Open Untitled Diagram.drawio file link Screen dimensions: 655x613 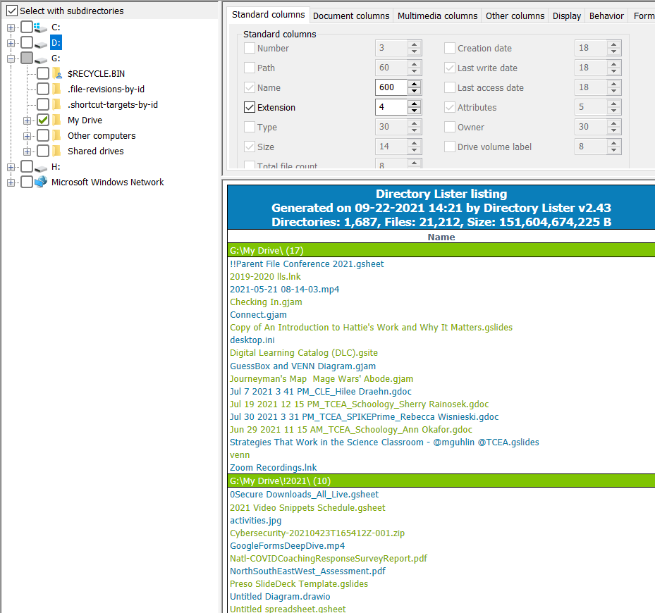(x=280, y=596)
